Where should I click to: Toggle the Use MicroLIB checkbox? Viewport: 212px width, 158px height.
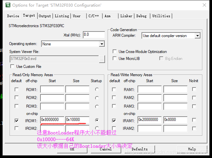[x=115, y=58]
